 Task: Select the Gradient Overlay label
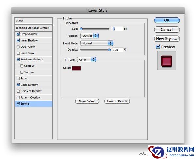coord(31,91)
